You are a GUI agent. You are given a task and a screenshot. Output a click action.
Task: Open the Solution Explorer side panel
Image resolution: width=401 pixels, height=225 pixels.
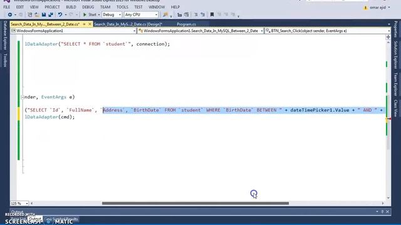coord(395,55)
